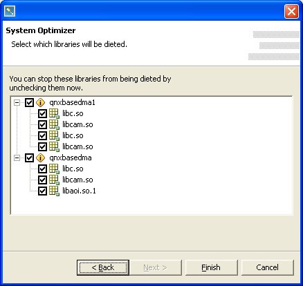Close the dialog with the red X

point(292,11)
